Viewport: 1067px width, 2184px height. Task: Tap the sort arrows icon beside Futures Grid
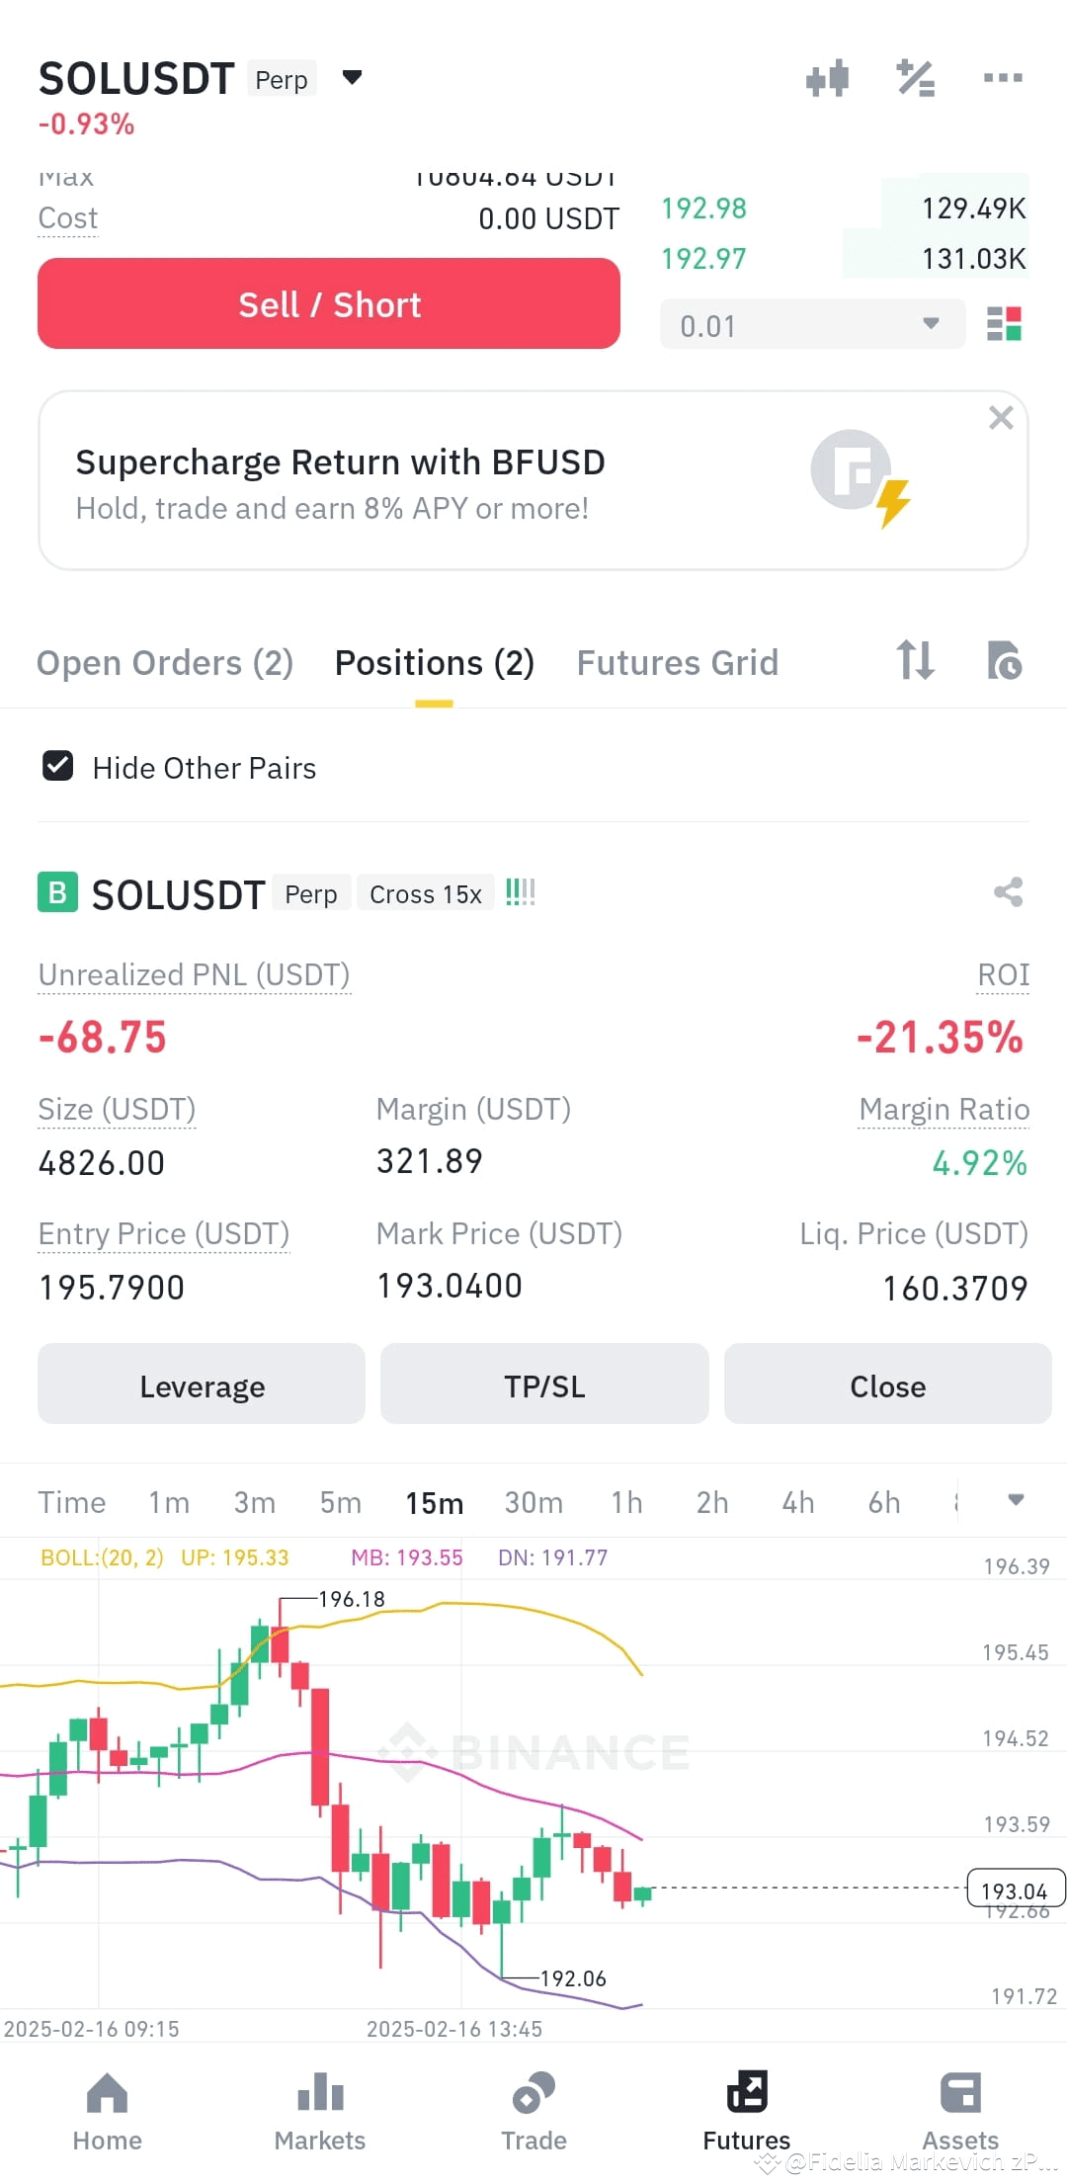point(915,660)
